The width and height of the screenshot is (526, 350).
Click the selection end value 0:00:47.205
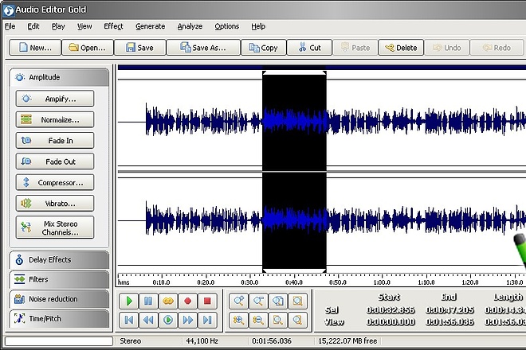(449, 310)
